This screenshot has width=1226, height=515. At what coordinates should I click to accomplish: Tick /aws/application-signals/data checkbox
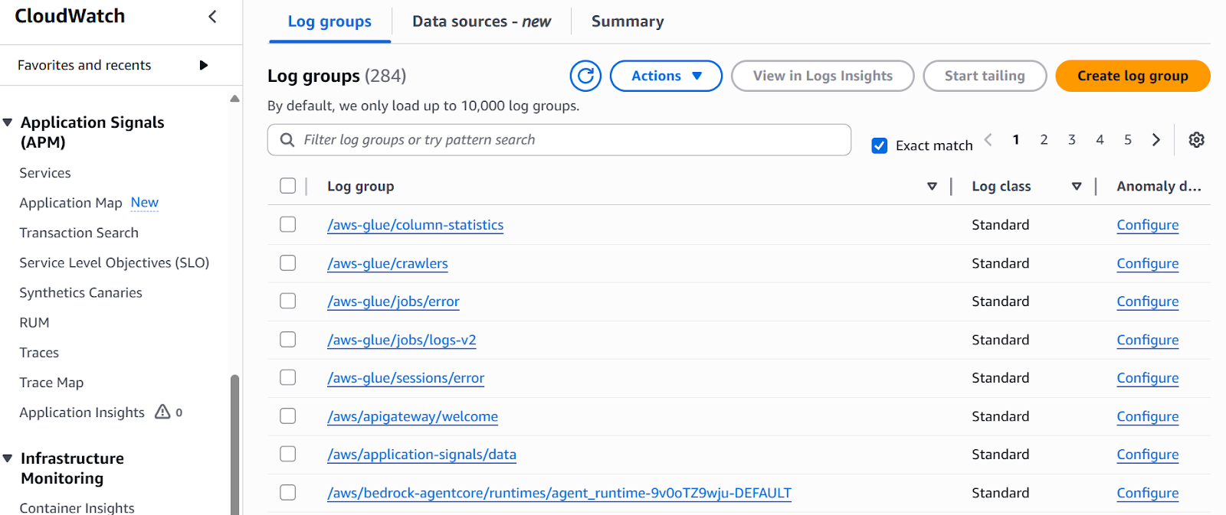click(288, 454)
